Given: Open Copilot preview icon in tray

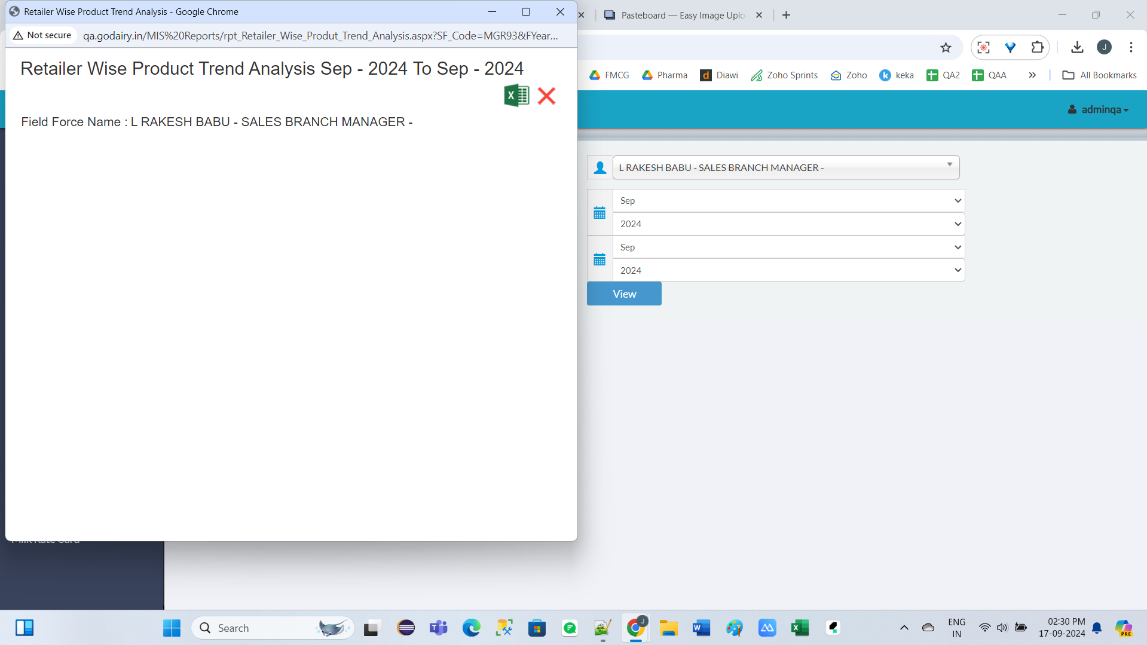Looking at the screenshot, I should (x=1124, y=628).
